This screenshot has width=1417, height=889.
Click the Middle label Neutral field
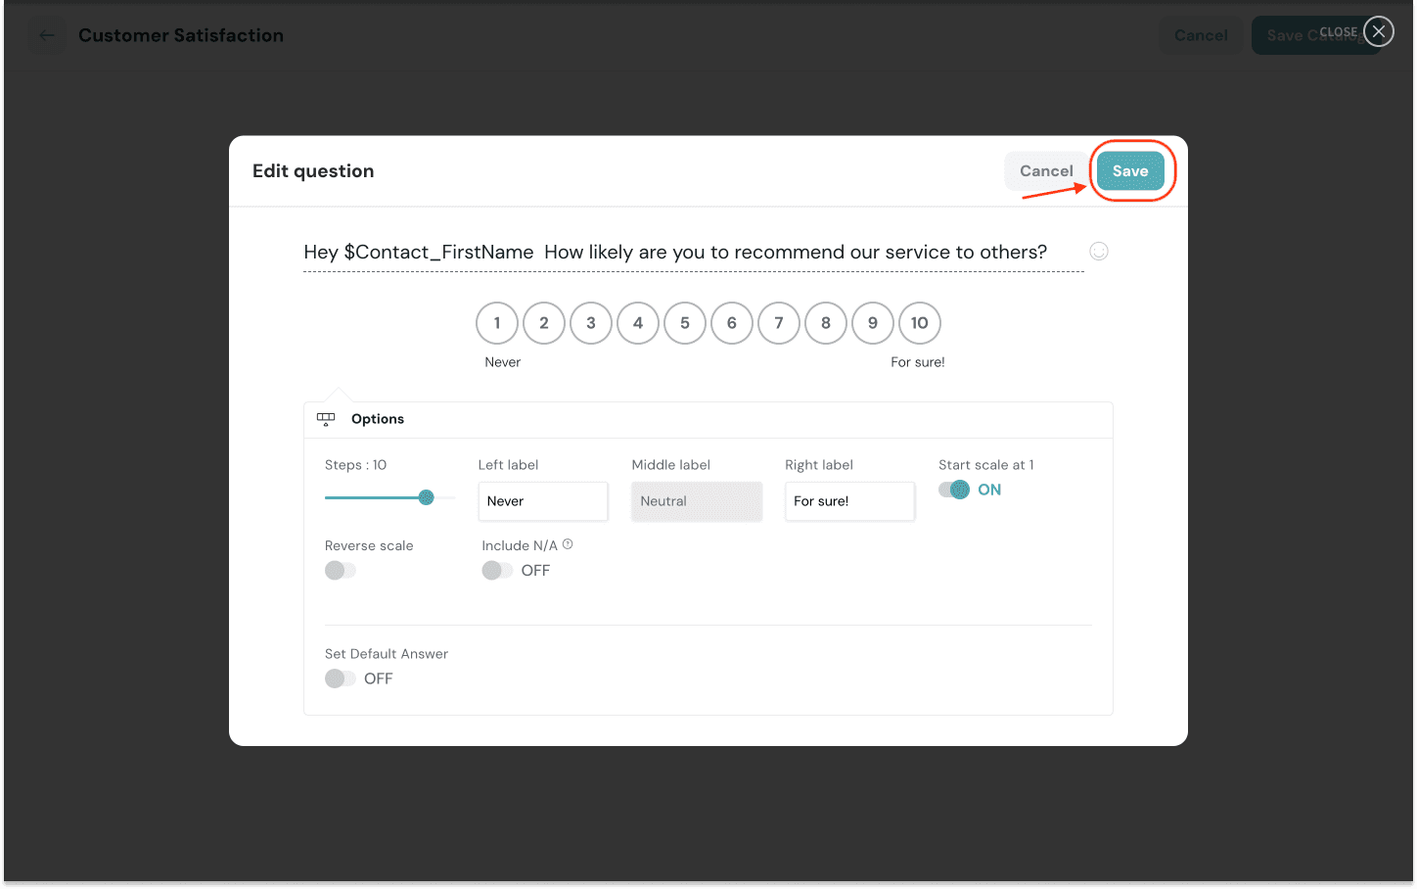tap(696, 501)
